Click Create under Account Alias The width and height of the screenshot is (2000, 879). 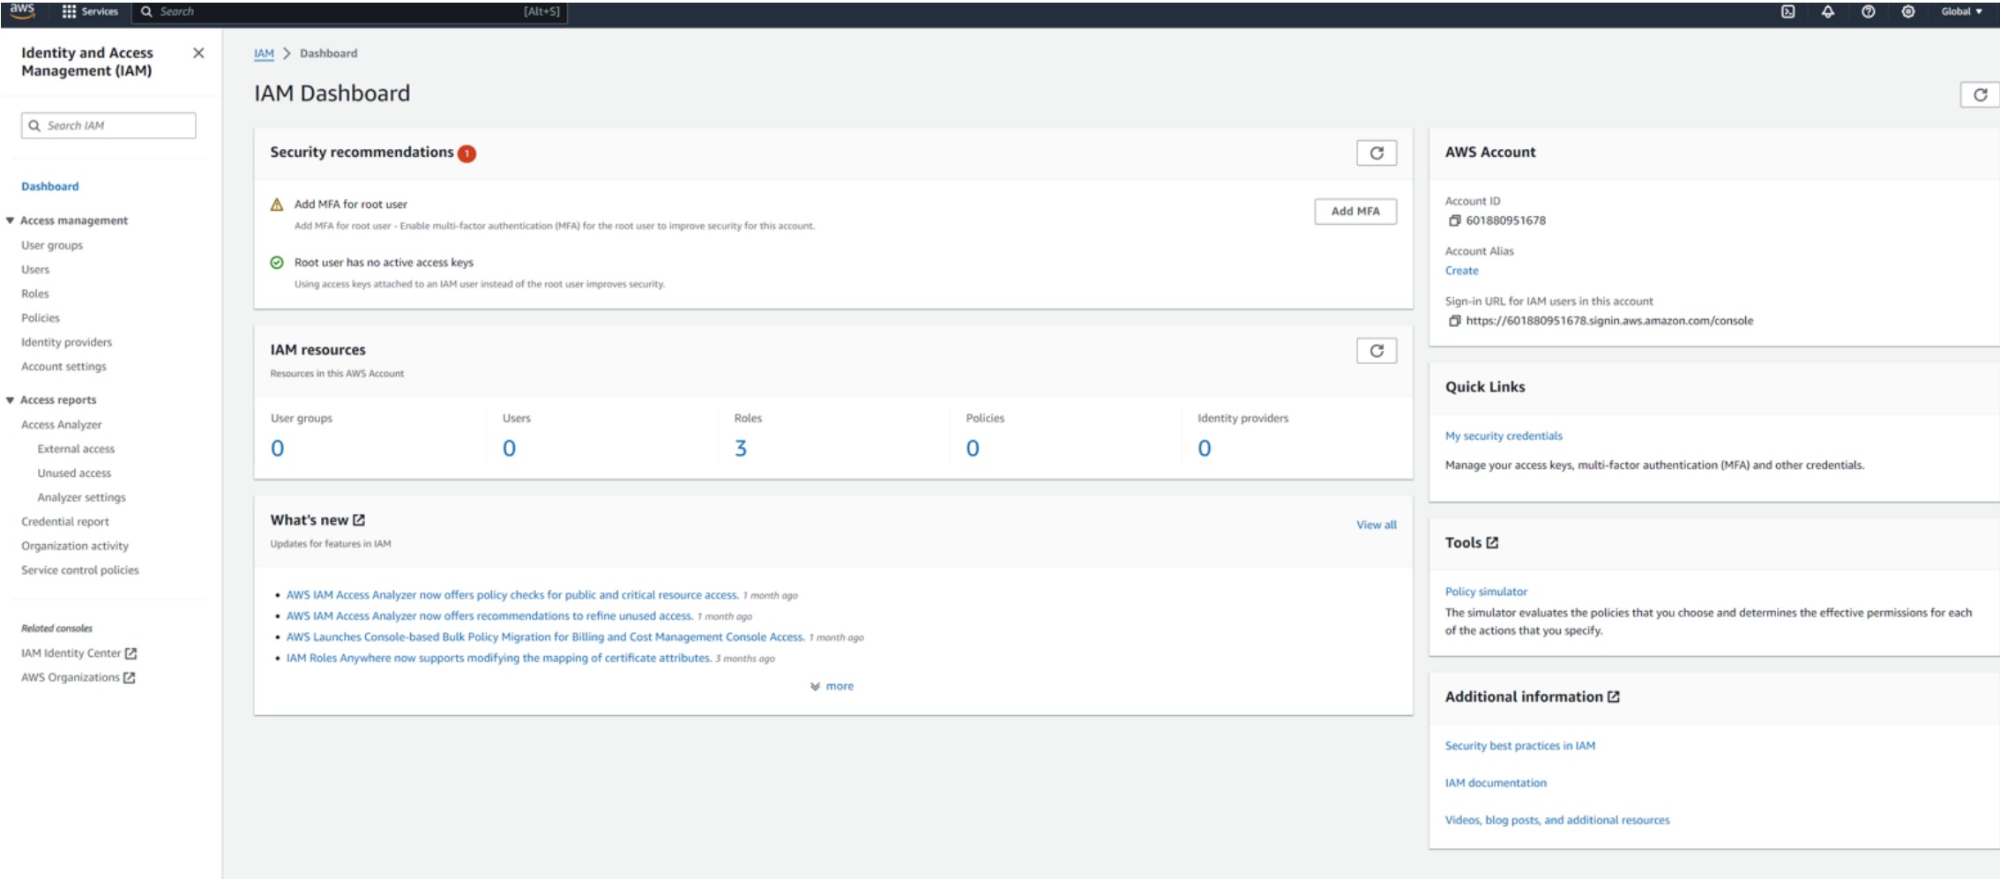click(1461, 271)
